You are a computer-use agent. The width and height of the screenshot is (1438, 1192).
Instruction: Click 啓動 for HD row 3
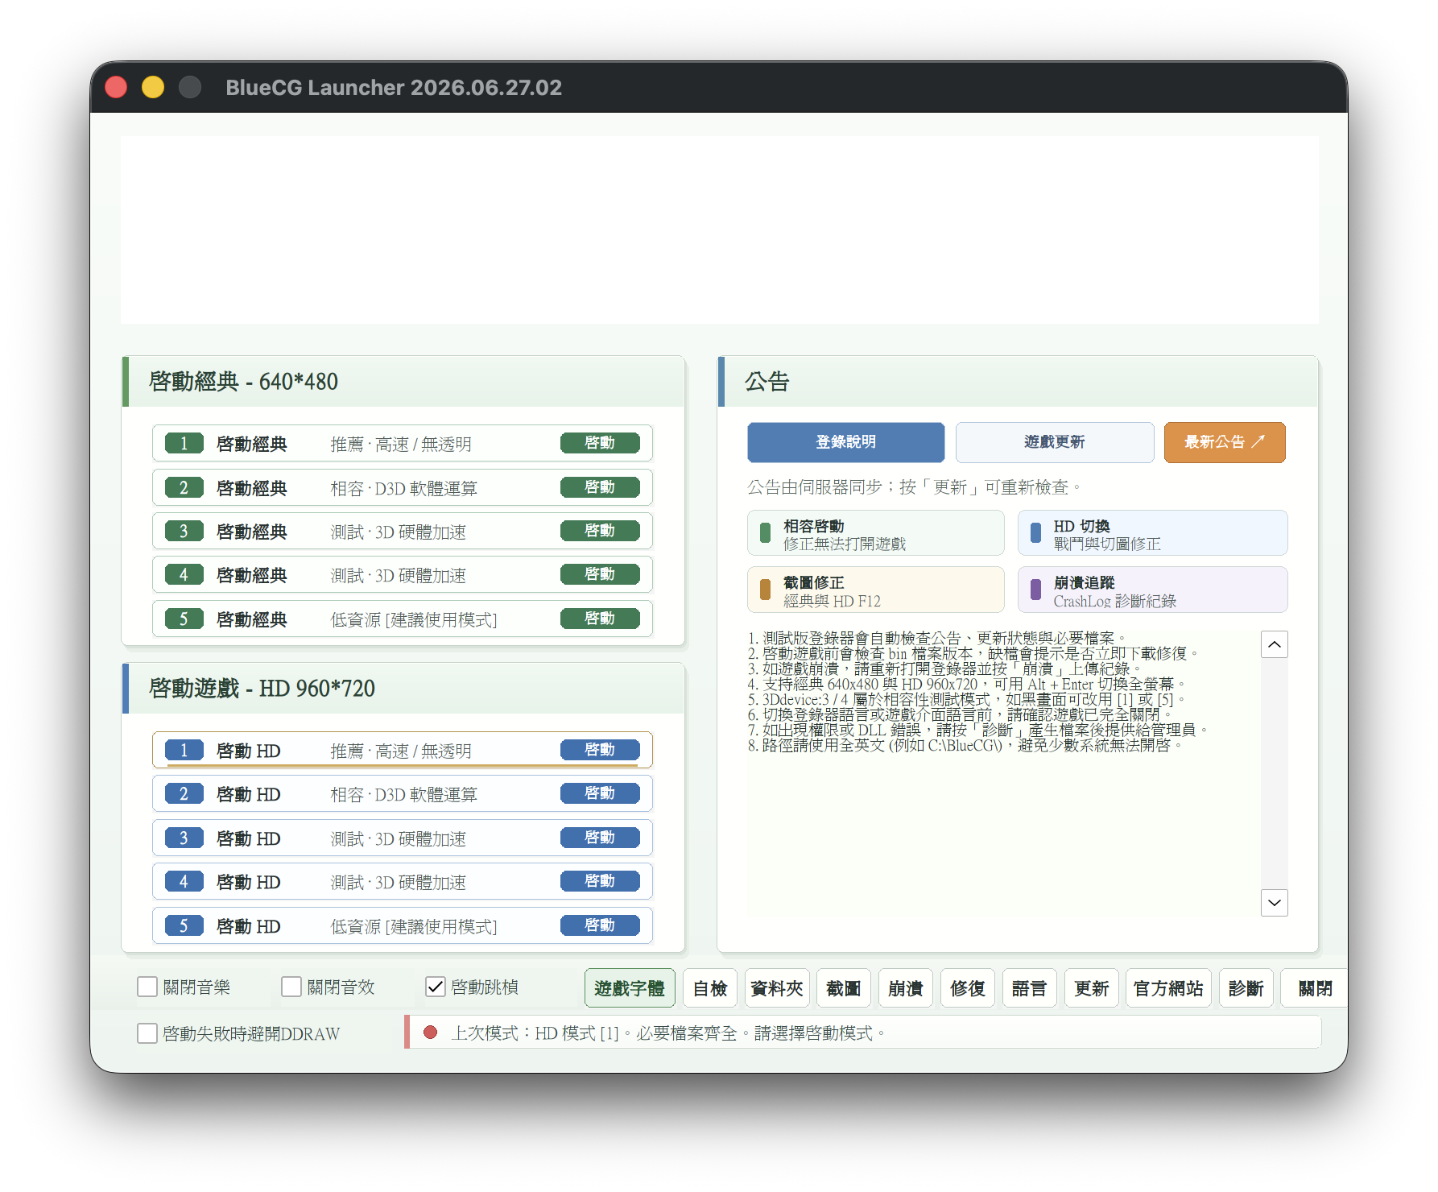(x=600, y=838)
